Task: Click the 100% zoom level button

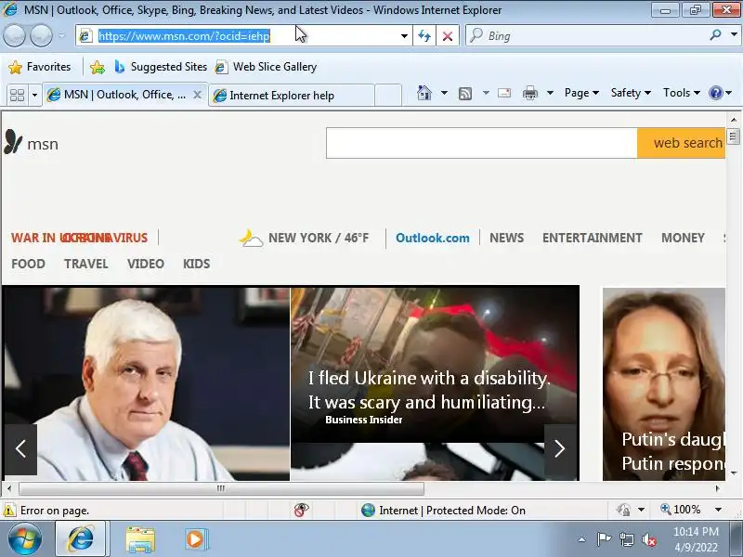Action: [681, 510]
